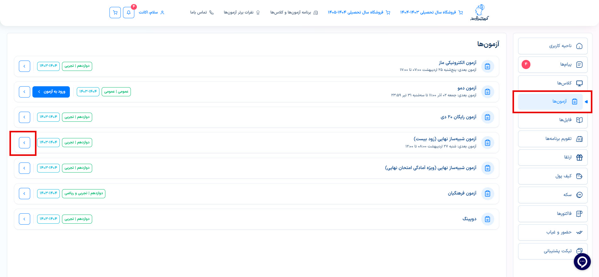Image resolution: width=599 pixels, height=277 pixels.
Task: Open the support chat bubble widget
Action: (x=582, y=262)
